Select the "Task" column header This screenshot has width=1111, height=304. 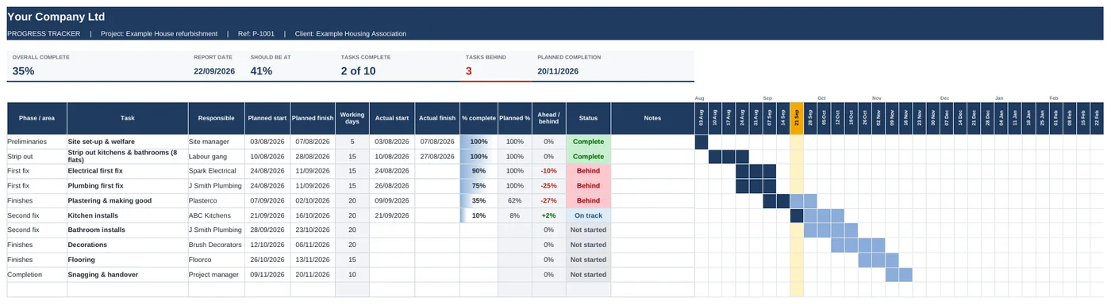[127, 118]
